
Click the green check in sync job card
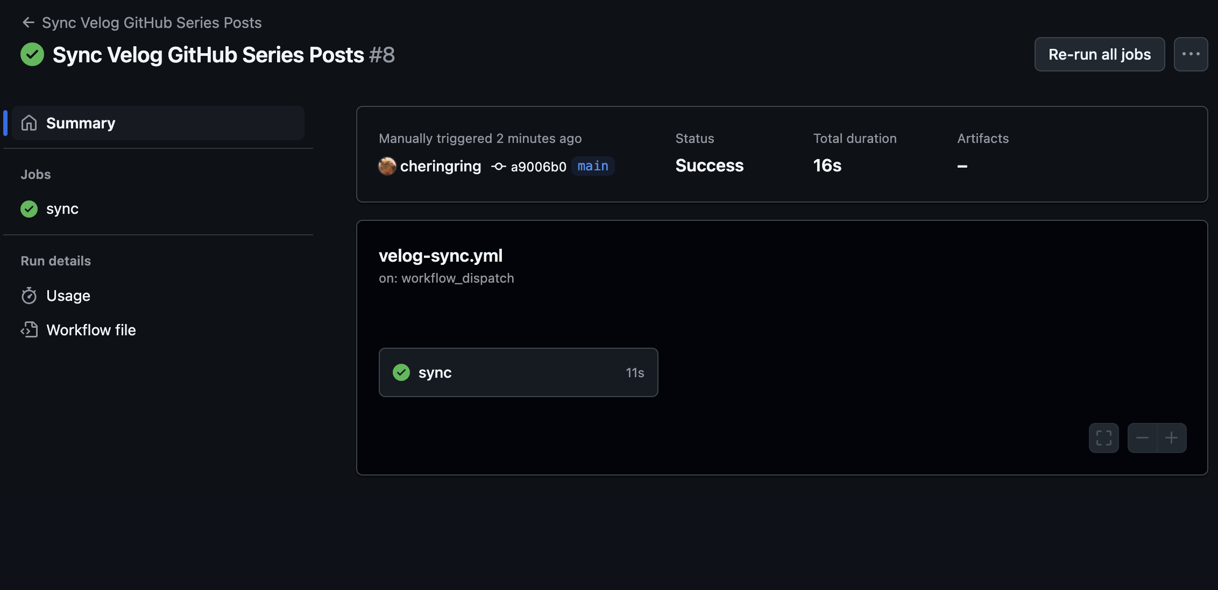tap(401, 372)
